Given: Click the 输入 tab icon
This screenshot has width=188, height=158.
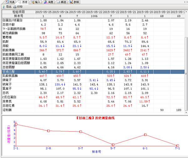Looking at the screenshot, I should pos(33,2).
